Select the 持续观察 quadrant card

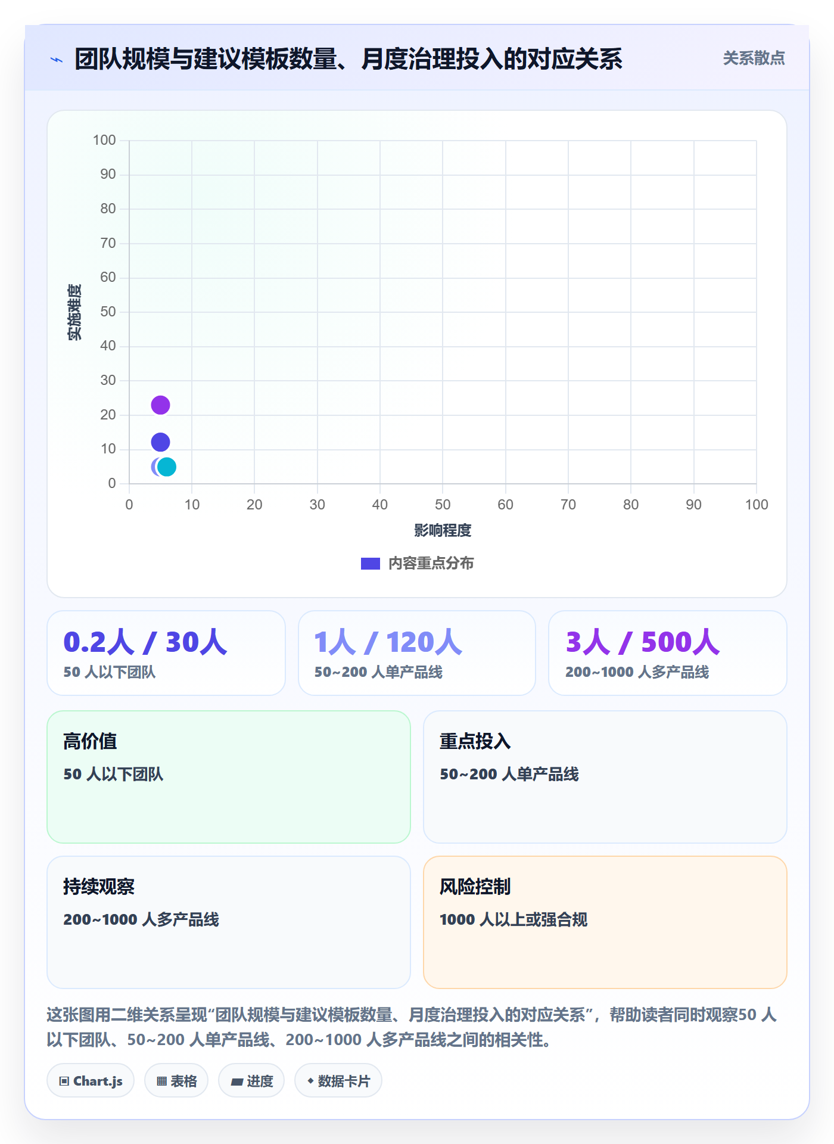coord(229,922)
